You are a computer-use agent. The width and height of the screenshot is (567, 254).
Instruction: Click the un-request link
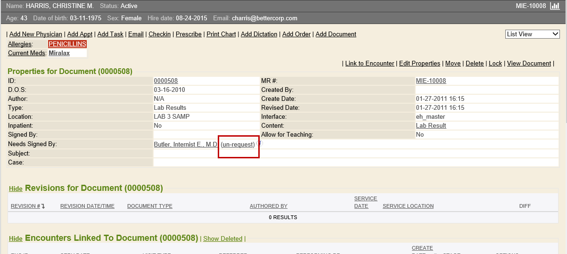[238, 145]
